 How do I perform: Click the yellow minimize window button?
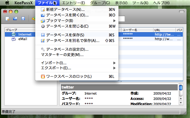pyautogui.click(x=11, y=12)
